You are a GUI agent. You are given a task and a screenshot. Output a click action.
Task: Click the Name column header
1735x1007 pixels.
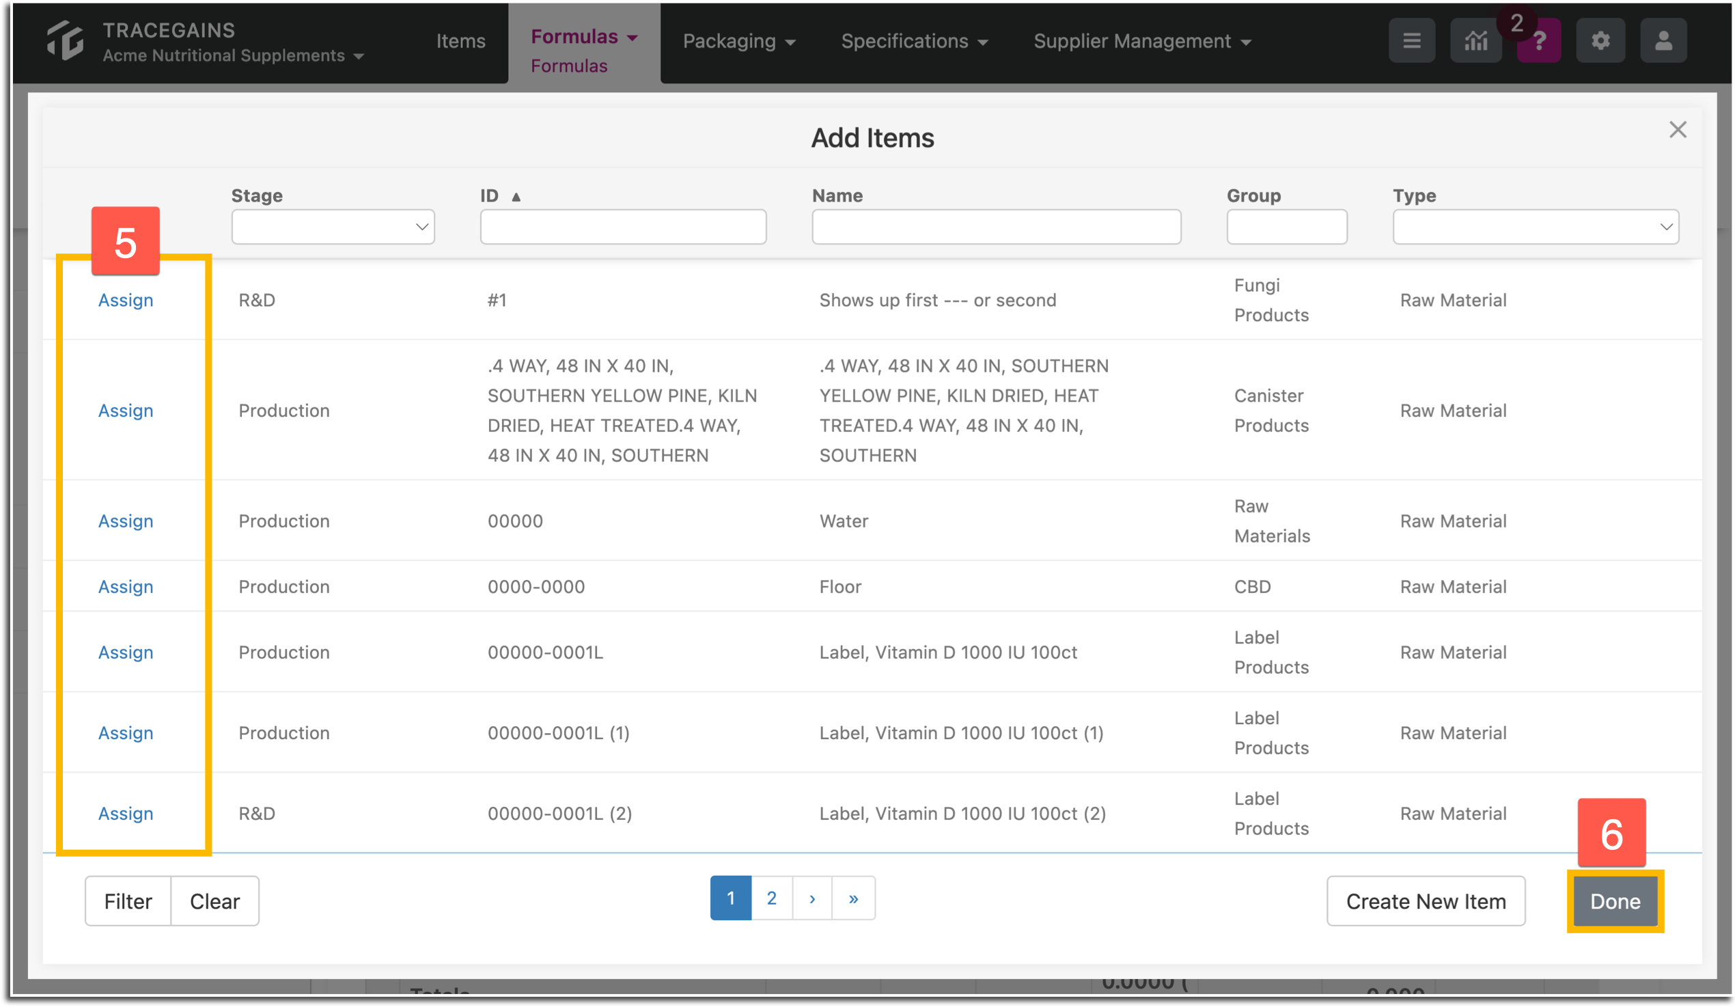(837, 195)
